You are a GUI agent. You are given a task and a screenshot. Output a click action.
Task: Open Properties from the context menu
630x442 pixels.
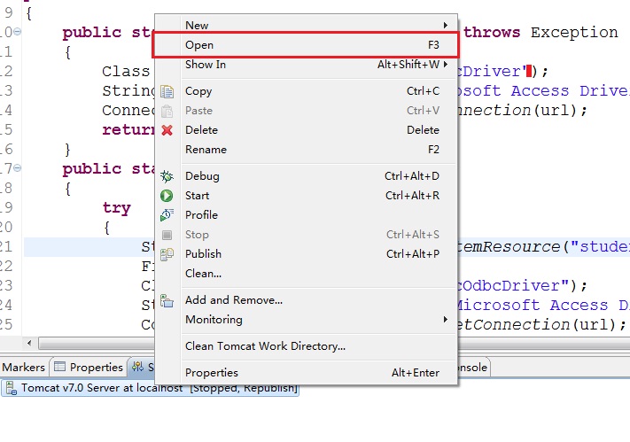pos(306,373)
